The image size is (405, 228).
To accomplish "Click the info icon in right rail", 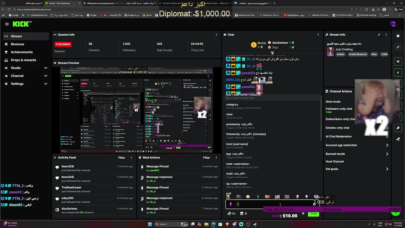I will [398, 36].
